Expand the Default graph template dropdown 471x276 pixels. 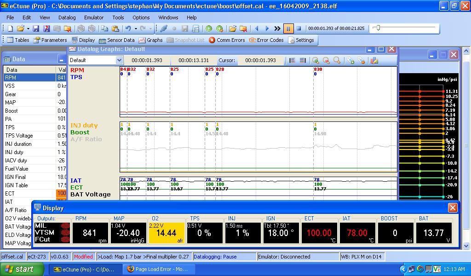119,60
